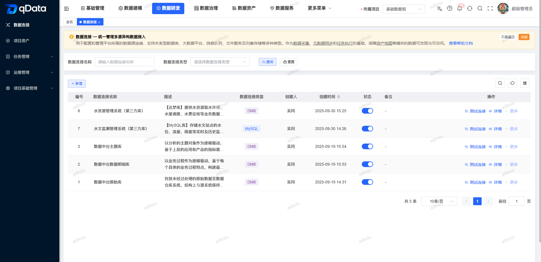Show or hide table search icon
Image resolution: width=541 pixels, height=262 pixels.
point(500,83)
